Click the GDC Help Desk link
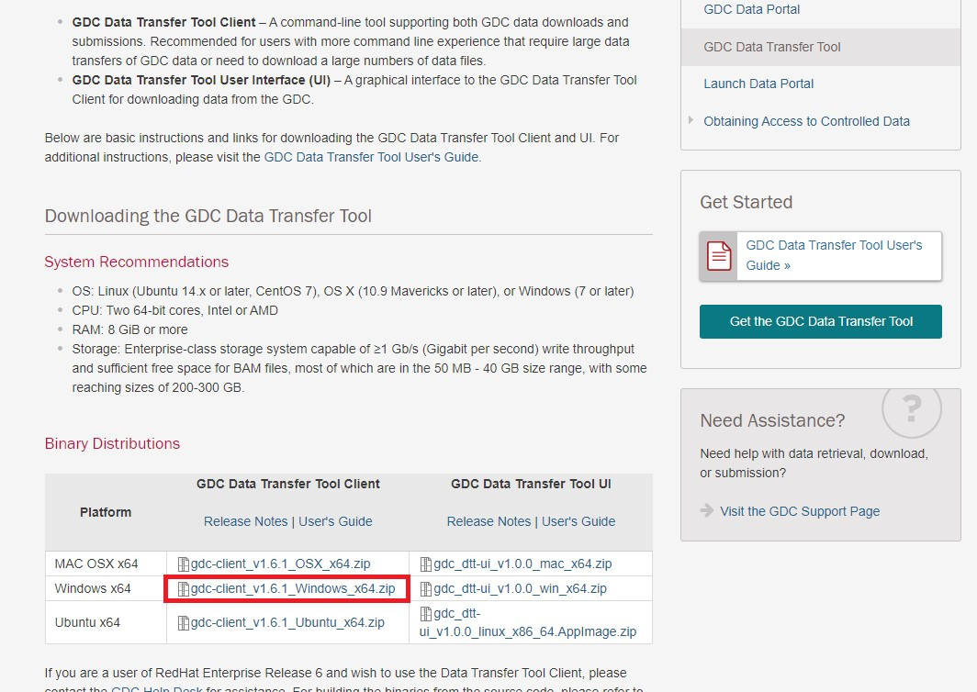The height and width of the screenshot is (692, 977). (156, 689)
